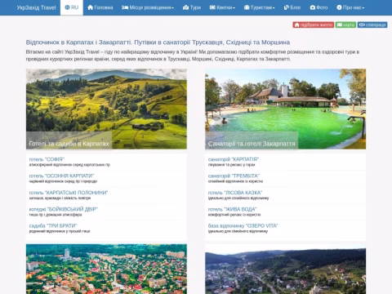392x294 pixels.
Task: Open готель "ЖИВА ВОДА" link
Action: [233, 209]
